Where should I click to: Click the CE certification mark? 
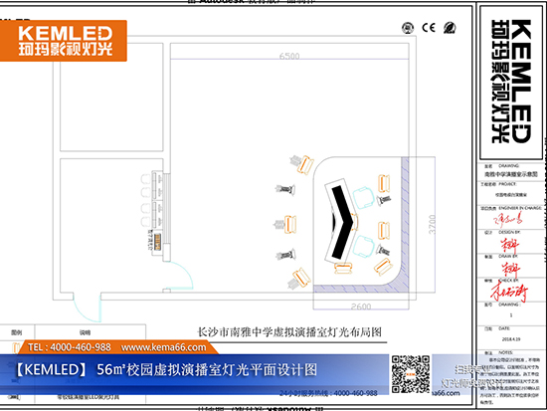point(429,27)
